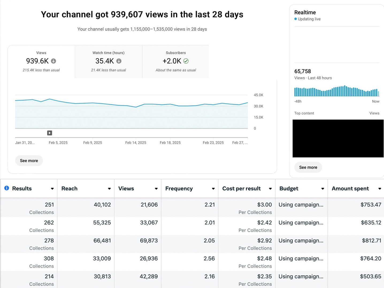Open the table Views column dropdown
384x288 pixels.
click(156, 189)
